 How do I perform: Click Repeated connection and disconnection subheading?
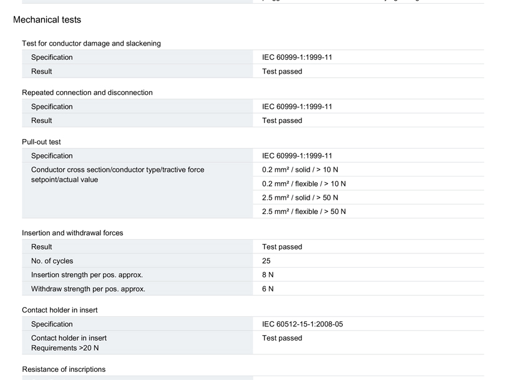pyautogui.click(x=87, y=93)
